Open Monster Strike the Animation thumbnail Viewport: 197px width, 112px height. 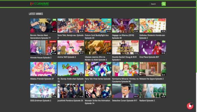[x=98, y=91]
